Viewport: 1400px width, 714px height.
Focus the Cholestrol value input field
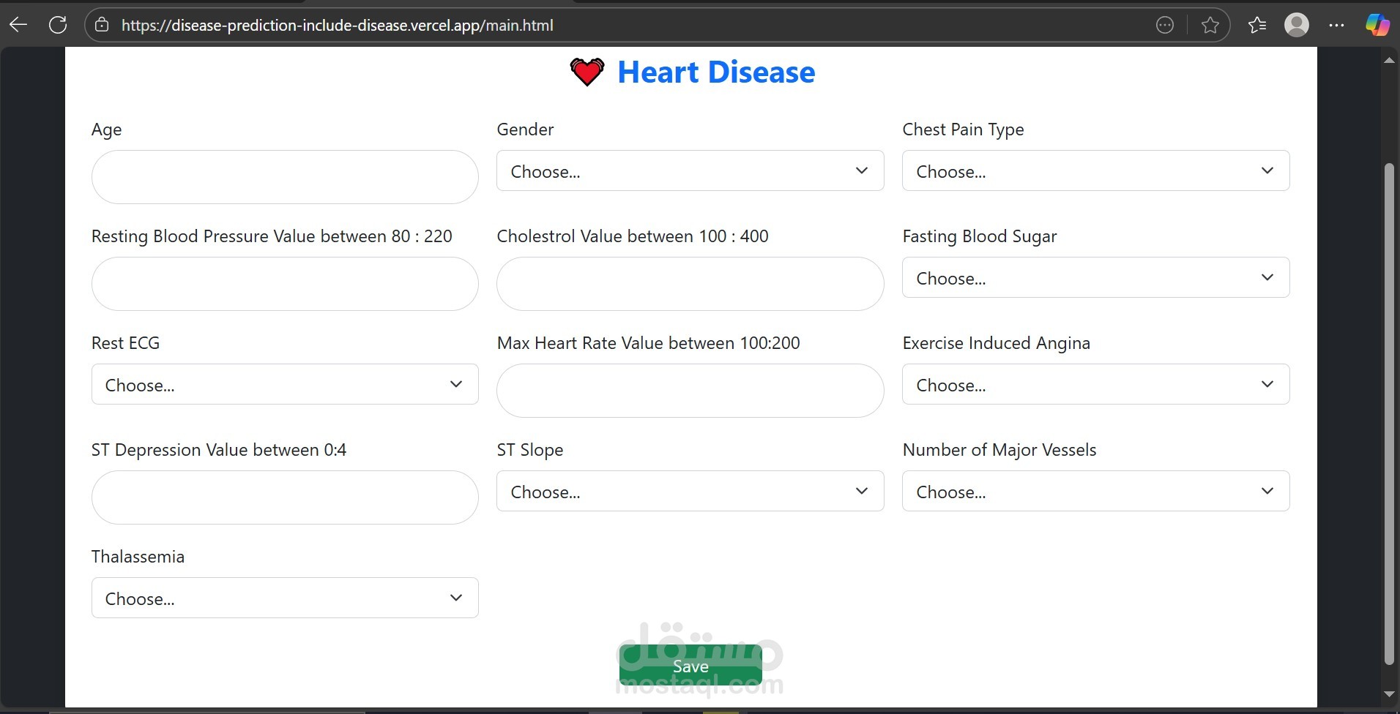coord(690,284)
